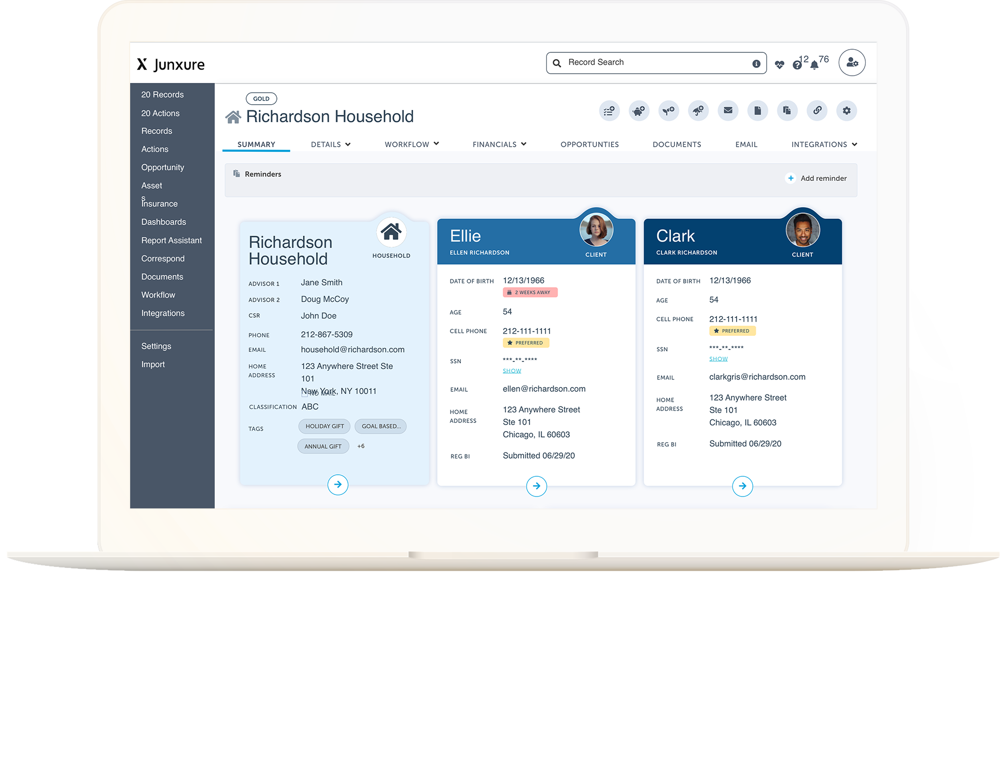Toggle Clark's PREFERRED phone star badge
The width and height of the screenshot is (1000, 765).
click(x=716, y=331)
